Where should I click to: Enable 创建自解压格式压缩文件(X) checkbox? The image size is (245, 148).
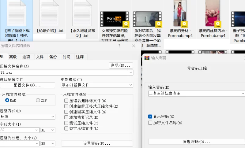[66, 106]
